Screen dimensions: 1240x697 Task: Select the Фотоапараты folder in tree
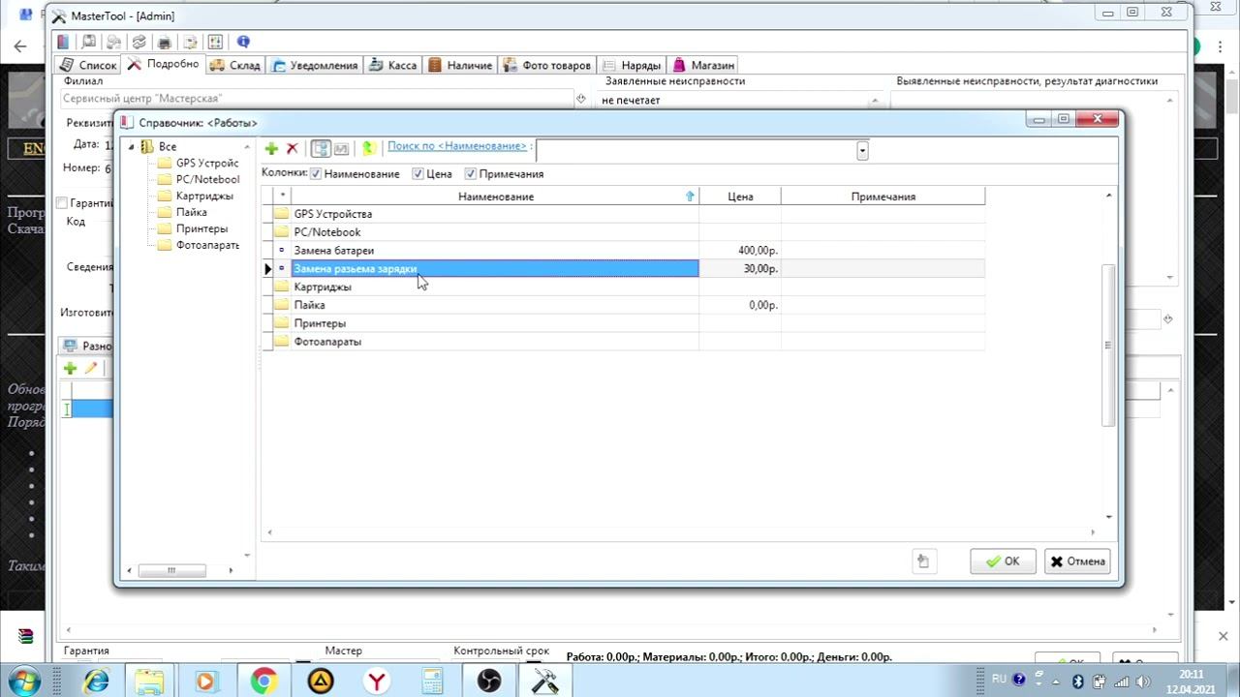point(199,245)
